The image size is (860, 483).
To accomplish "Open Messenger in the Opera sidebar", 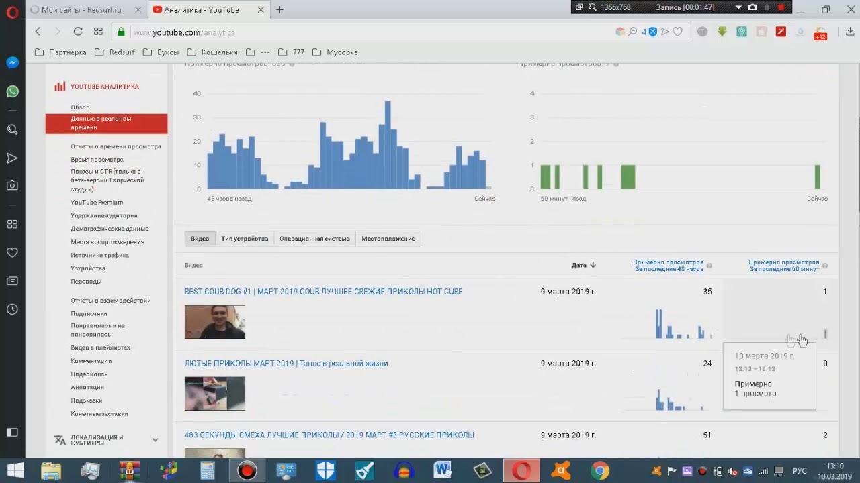I will [x=12, y=62].
